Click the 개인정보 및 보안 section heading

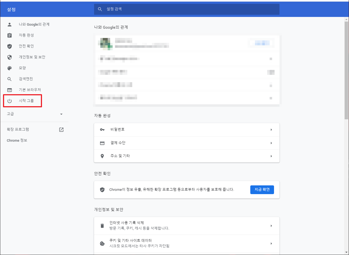(109, 209)
